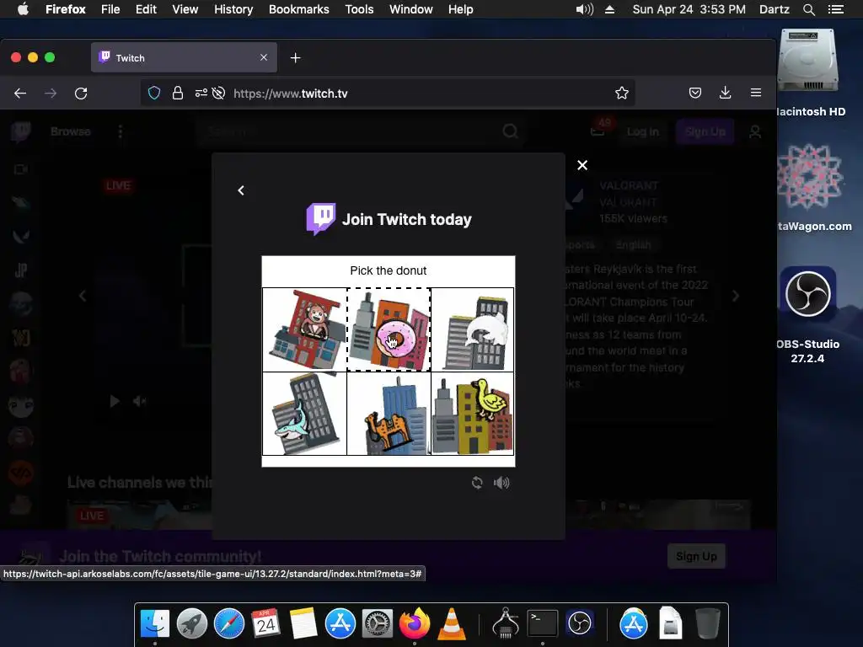Open the Window menu
Viewport: 863px width, 647px height.
click(x=411, y=9)
